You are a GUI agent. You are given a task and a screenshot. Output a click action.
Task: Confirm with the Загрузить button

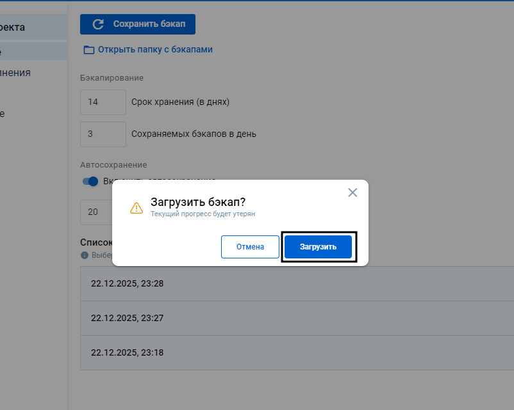click(x=318, y=247)
